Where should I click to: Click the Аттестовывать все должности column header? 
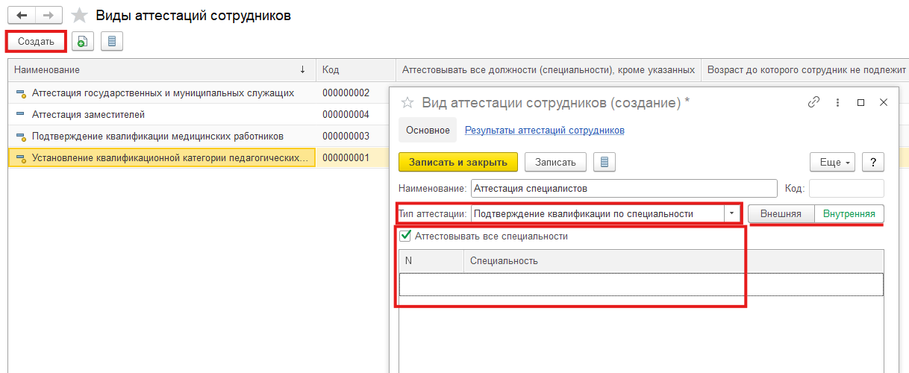coord(549,69)
